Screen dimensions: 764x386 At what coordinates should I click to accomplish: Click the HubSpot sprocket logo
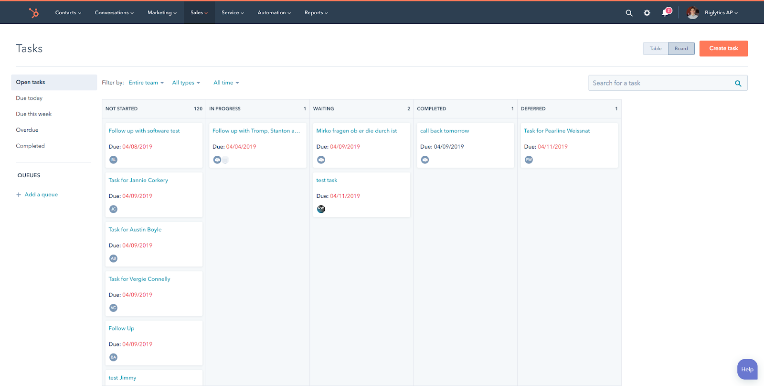coord(34,13)
